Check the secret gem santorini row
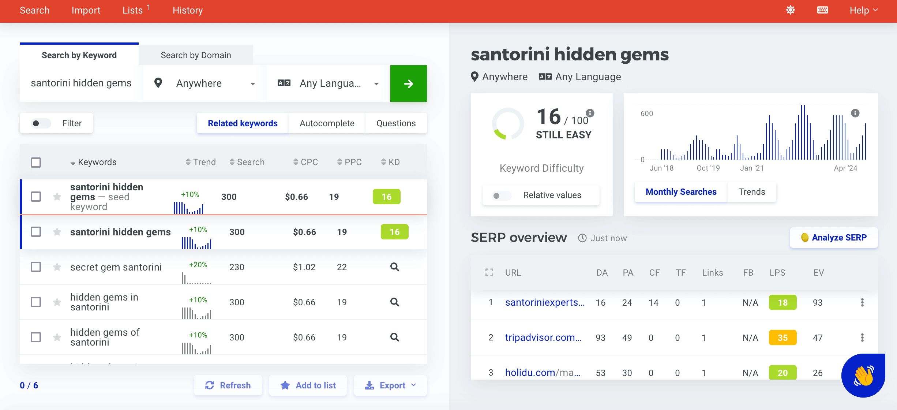Viewport: 897px width, 410px height. pos(36,267)
